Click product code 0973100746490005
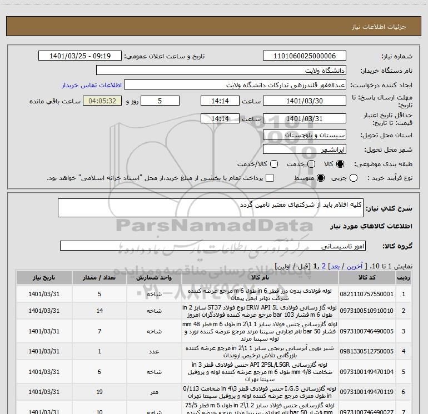428x414 pixels. click(x=367, y=331)
